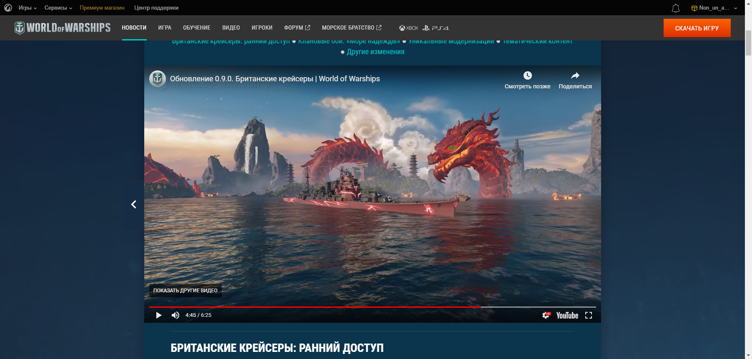Image resolution: width=752 pixels, height=359 pixels.
Task: Click Поделиться share arrow icon
Action: (575, 75)
